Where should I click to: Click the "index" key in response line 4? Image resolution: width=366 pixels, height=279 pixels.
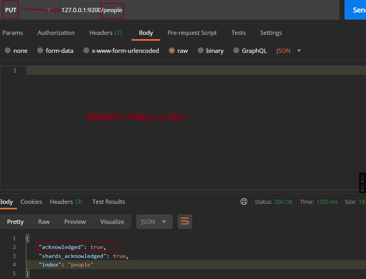(x=50, y=265)
